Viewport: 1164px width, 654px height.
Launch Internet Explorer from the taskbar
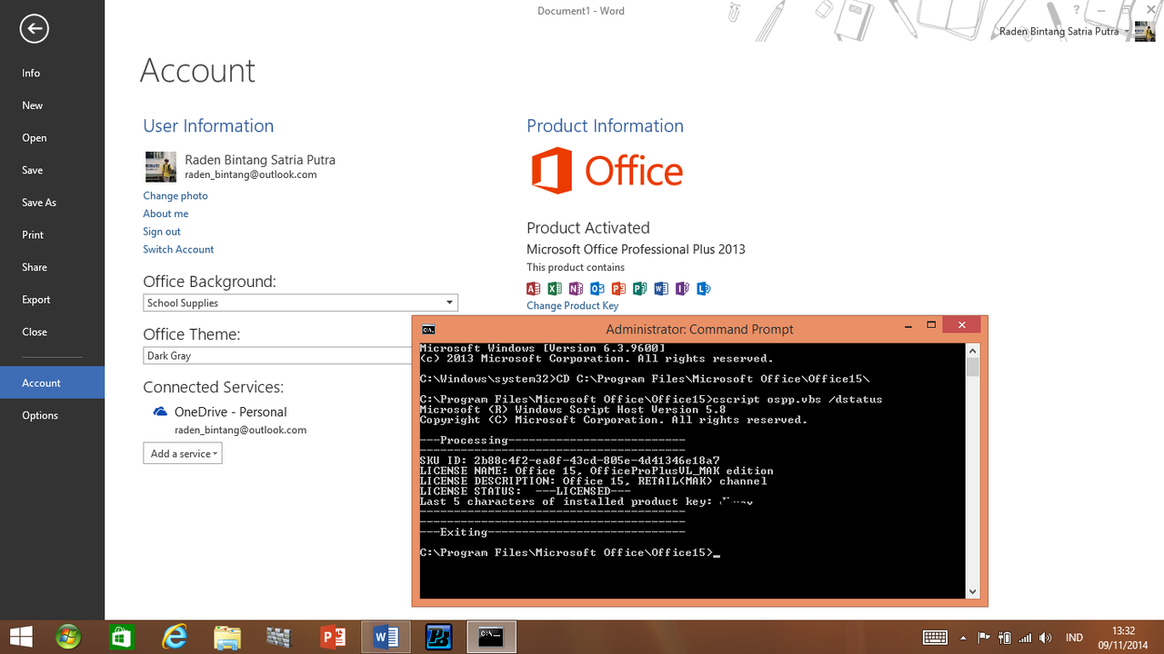tap(174, 637)
